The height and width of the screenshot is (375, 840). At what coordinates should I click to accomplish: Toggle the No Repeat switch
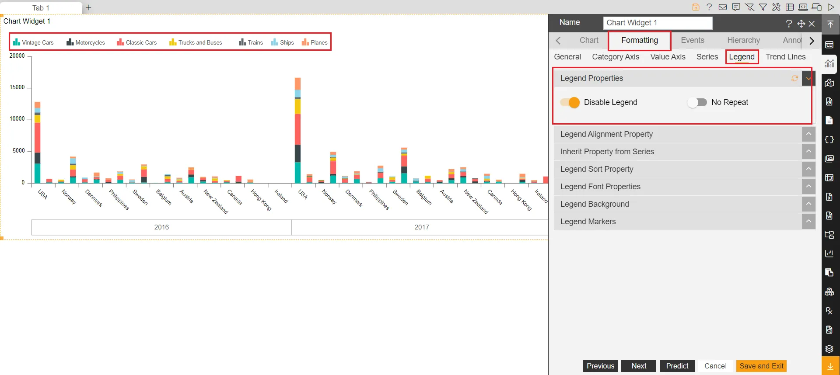(x=697, y=102)
